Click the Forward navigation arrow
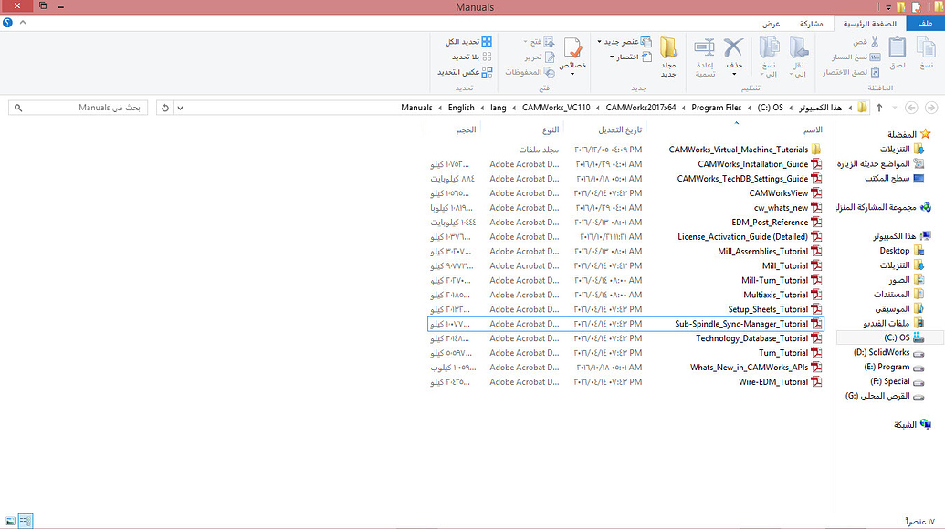The image size is (945, 529). coord(931,108)
